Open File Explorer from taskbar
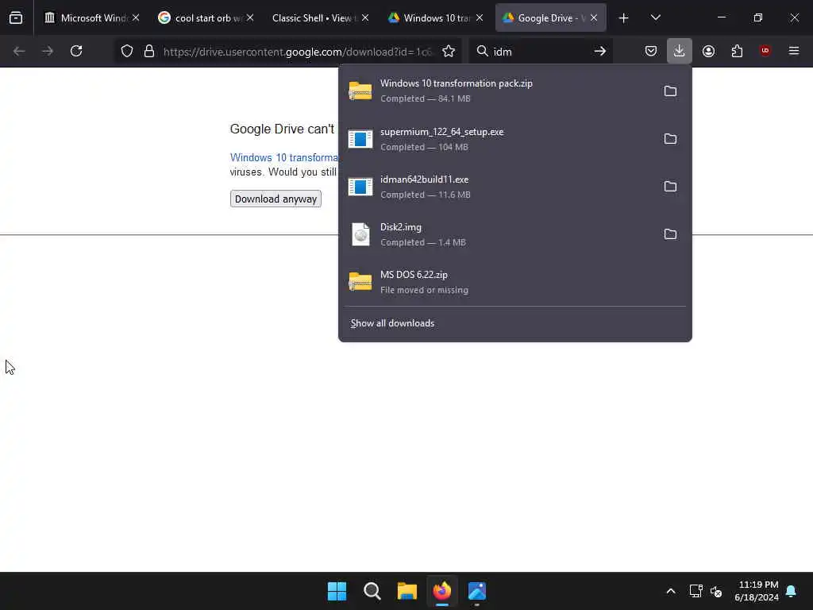The height and width of the screenshot is (610, 813). pos(407,591)
